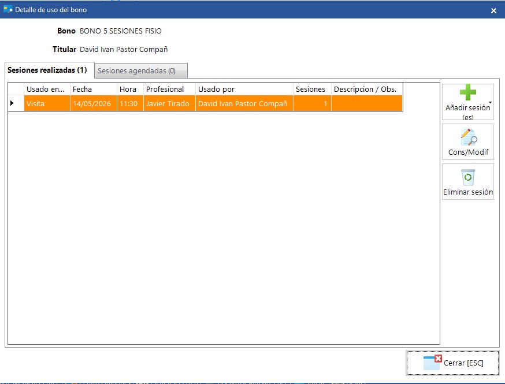
Task: Click the Cerrar [ESC] button
Action: click(x=452, y=363)
